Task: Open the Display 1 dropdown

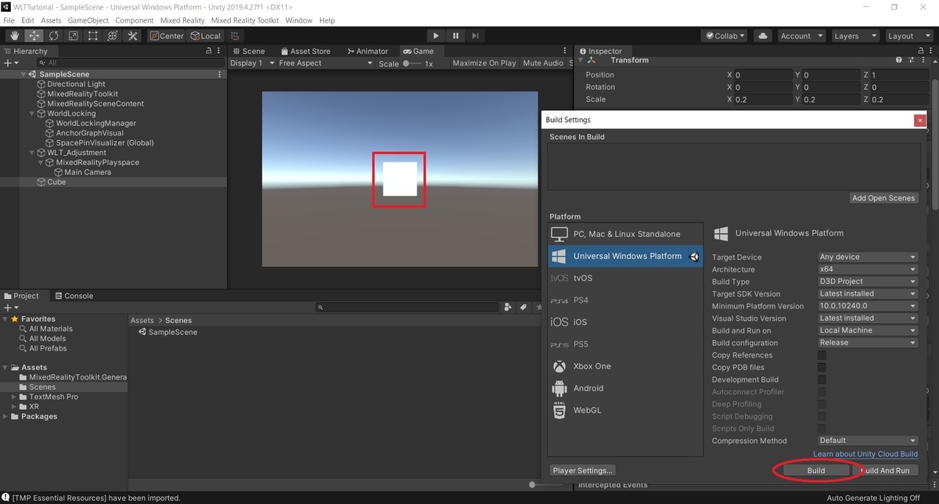Action: (252, 63)
